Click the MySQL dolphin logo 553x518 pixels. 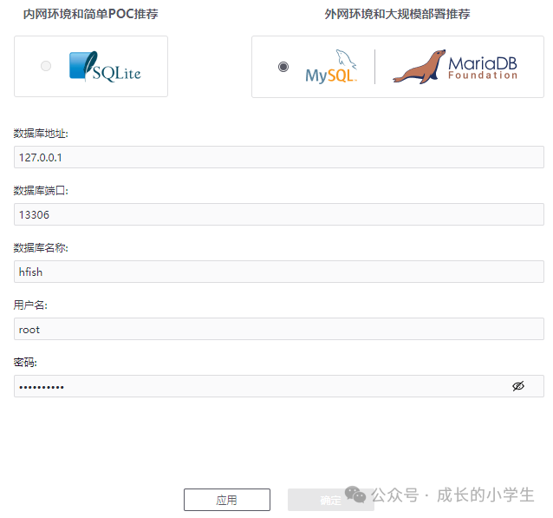pyautogui.click(x=331, y=67)
